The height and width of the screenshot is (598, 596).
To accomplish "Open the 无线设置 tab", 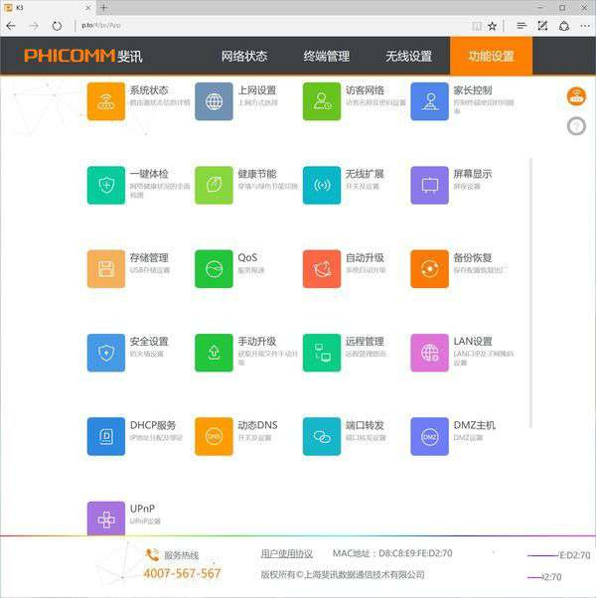I will 408,57.
